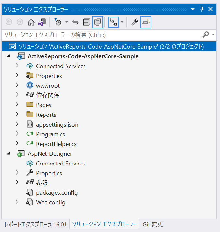Image resolution: width=220 pixels, height=232 pixels.
Task: Click the packages.config file icon
Action: click(30, 192)
